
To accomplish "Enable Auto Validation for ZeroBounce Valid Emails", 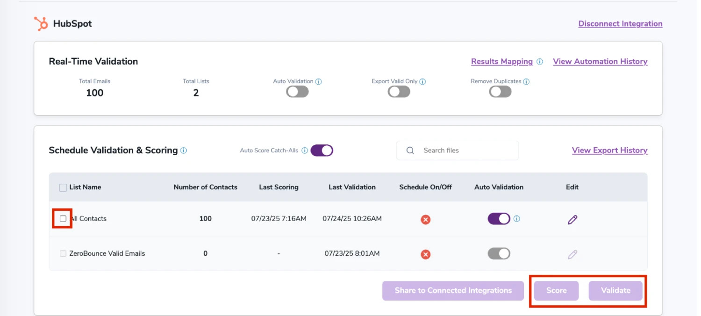I will coord(499,253).
